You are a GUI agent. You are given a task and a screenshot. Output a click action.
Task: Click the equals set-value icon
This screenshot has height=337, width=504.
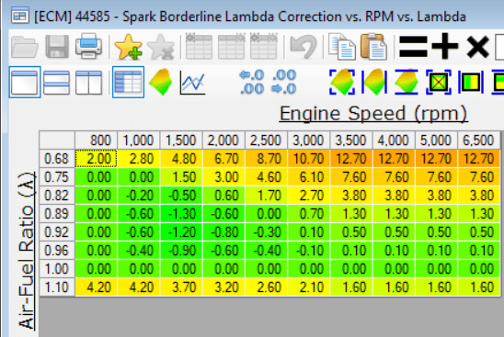pos(413,47)
